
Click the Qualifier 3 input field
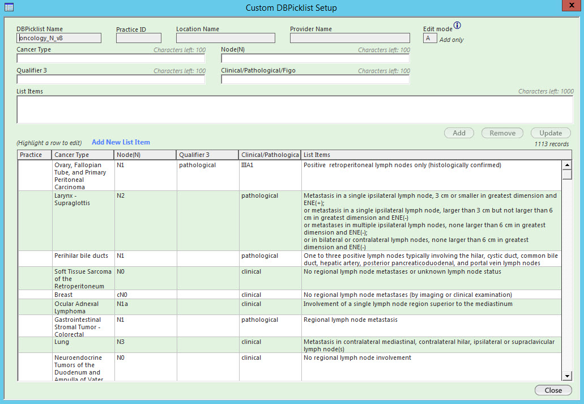click(110, 79)
